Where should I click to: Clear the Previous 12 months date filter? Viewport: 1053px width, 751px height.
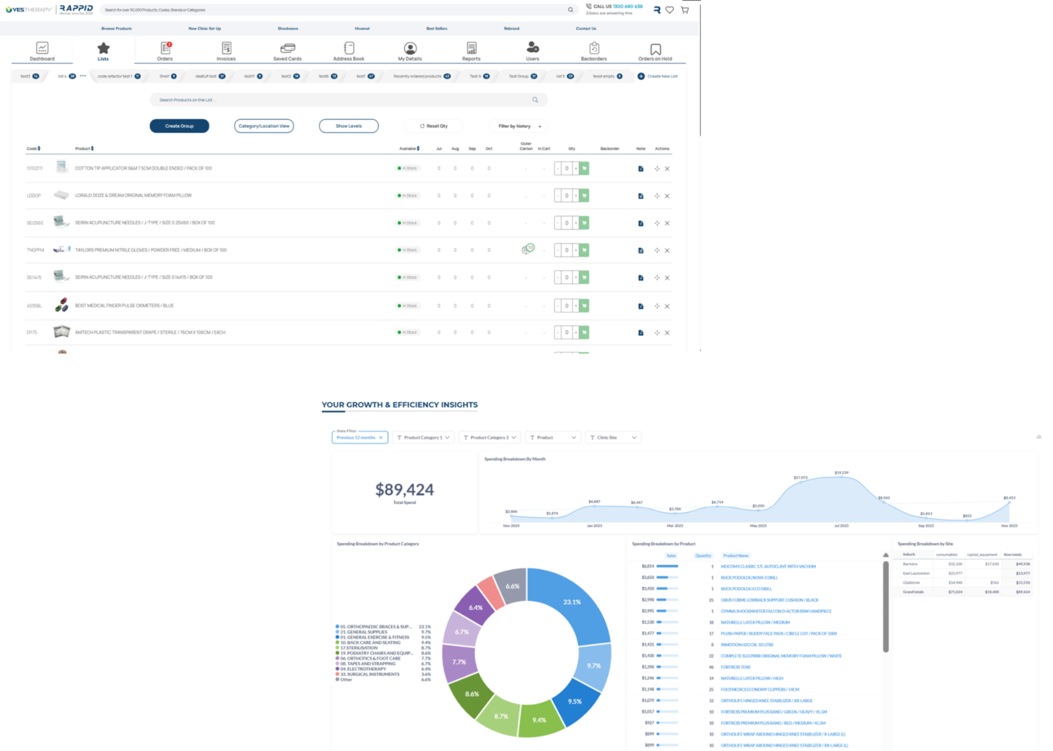pyautogui.click(x=381, y=437)
